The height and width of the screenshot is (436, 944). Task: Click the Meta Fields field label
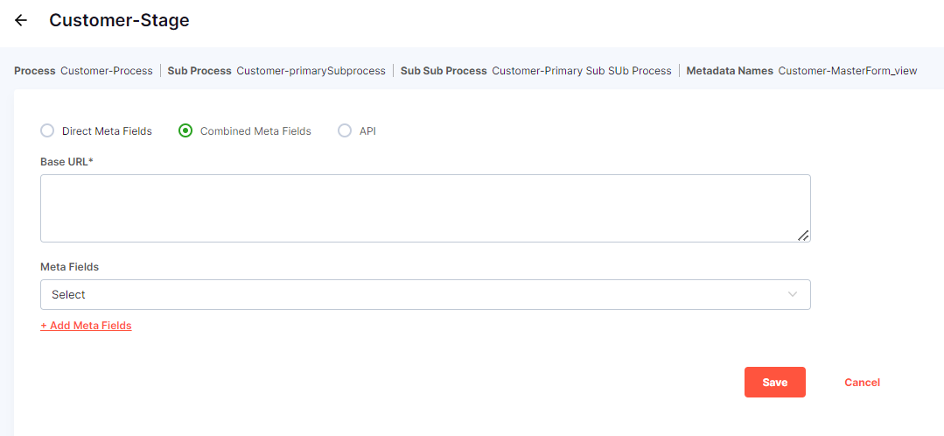69,267
